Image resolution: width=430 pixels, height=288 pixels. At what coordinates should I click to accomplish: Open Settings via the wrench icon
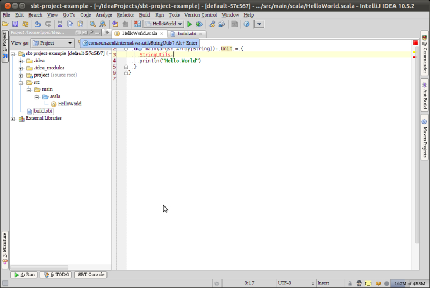coord(211,24)
